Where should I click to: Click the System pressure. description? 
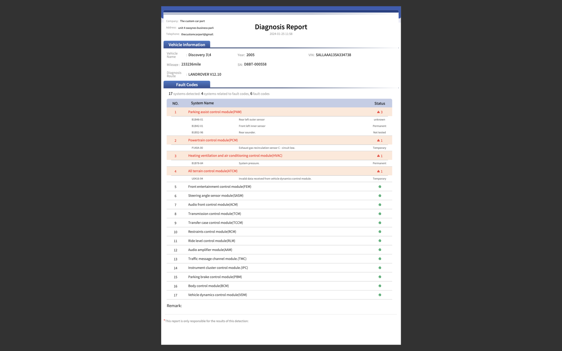(x=249, y=164)
